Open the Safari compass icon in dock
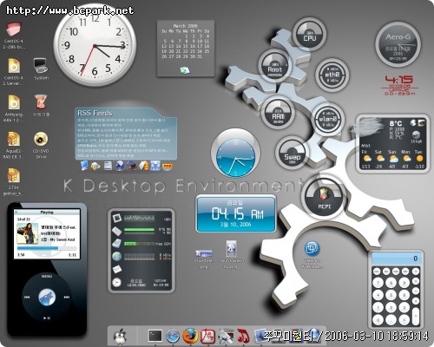This screenshot has width=434, height=347. [173, 337]
